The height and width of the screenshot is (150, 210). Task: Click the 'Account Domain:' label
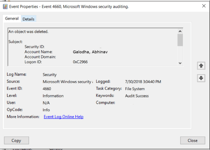(x=40, y=57)
